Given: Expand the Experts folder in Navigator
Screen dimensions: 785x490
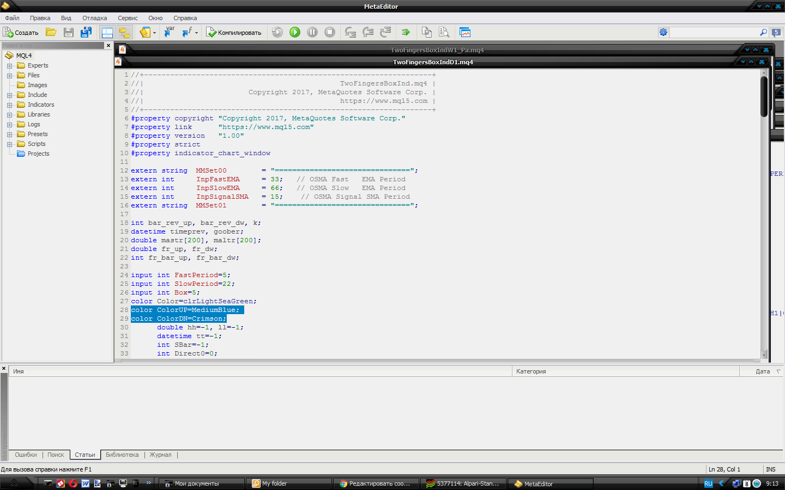Looking at the screenshot, I should pos(9,66).
